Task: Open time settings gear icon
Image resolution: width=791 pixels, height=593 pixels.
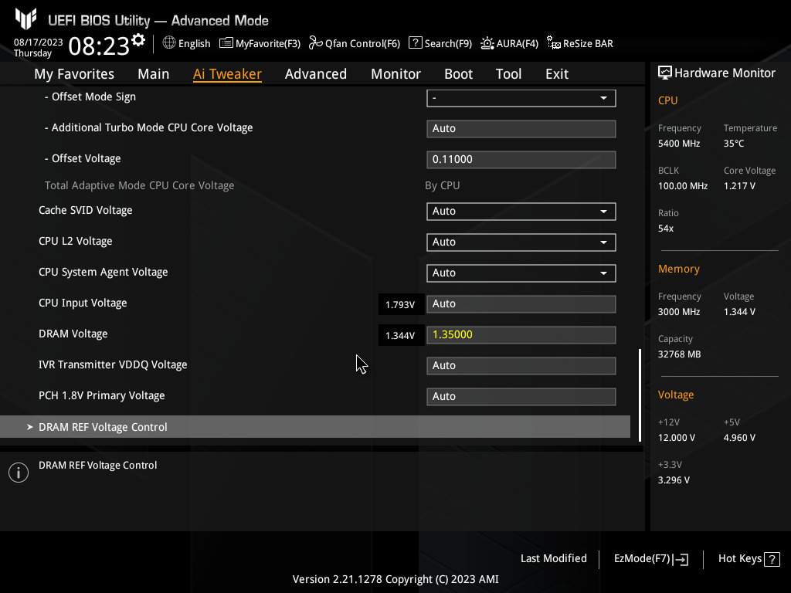Action: tap(138, 39)
